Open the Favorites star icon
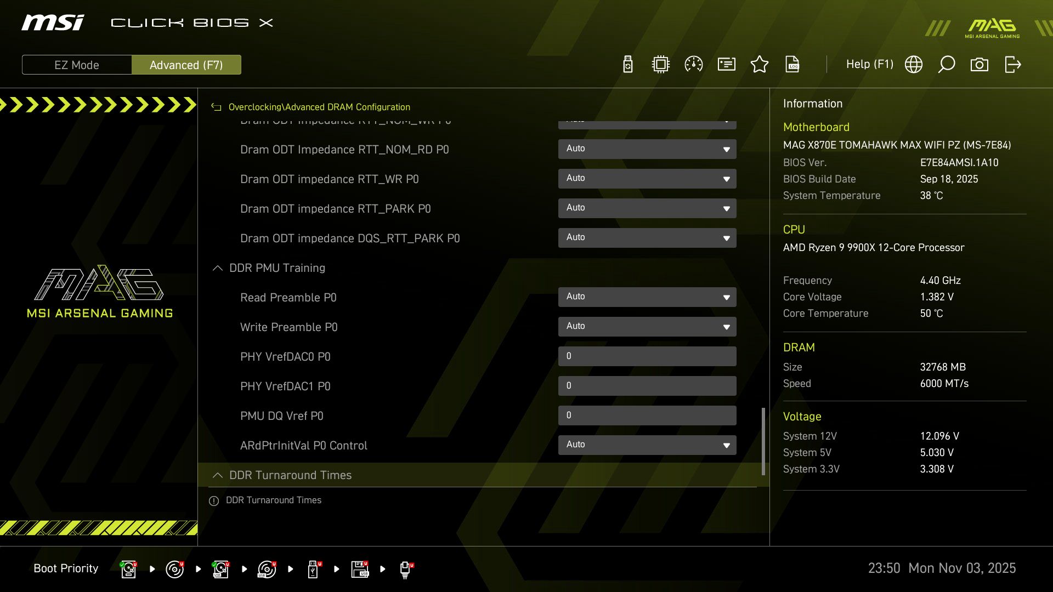The height and width of the screenshot is (592, 1053). [760, 64]
